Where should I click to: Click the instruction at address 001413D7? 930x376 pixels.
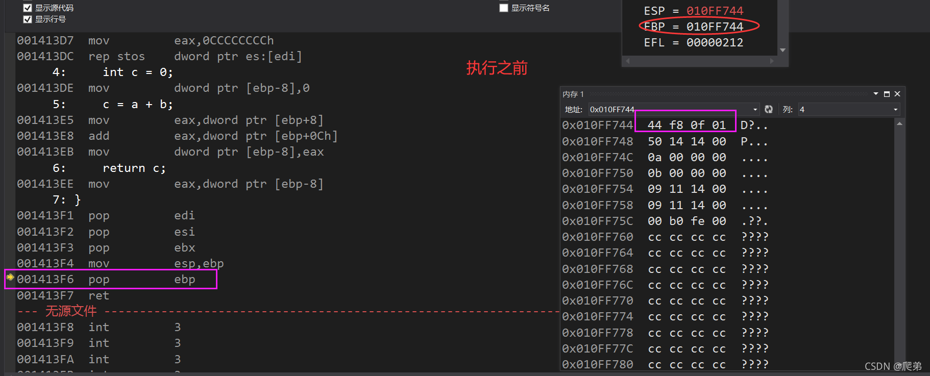145,40
